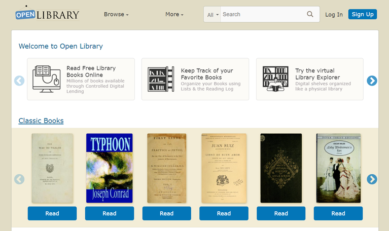This screenshot has width=389, height=231.
Task: Click the search magnifier icon
Action: tap(310, 14)
